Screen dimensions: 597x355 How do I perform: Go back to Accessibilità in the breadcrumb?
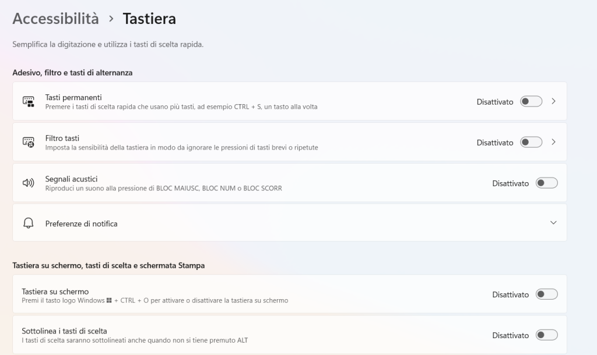coord(55,19)
